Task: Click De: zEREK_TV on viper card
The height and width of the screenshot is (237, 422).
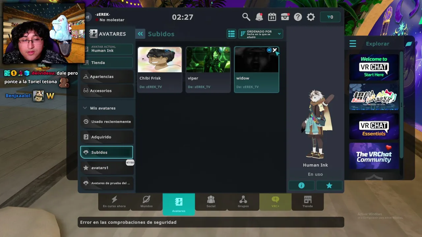Action: tap(199, 87)
